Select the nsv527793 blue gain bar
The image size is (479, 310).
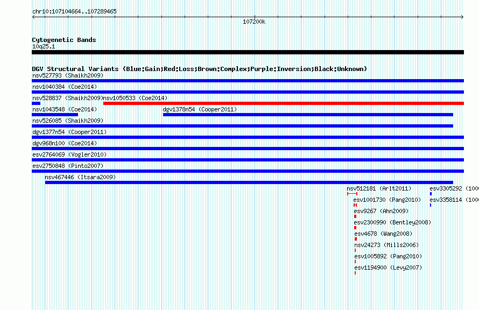point(248,81)
